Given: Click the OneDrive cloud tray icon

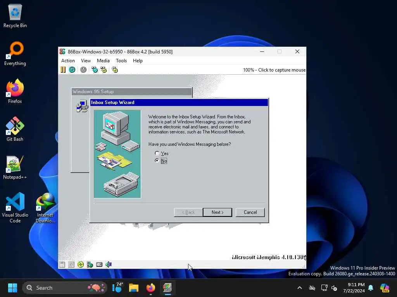Looking at the screenshot, I should pos(312,288).
